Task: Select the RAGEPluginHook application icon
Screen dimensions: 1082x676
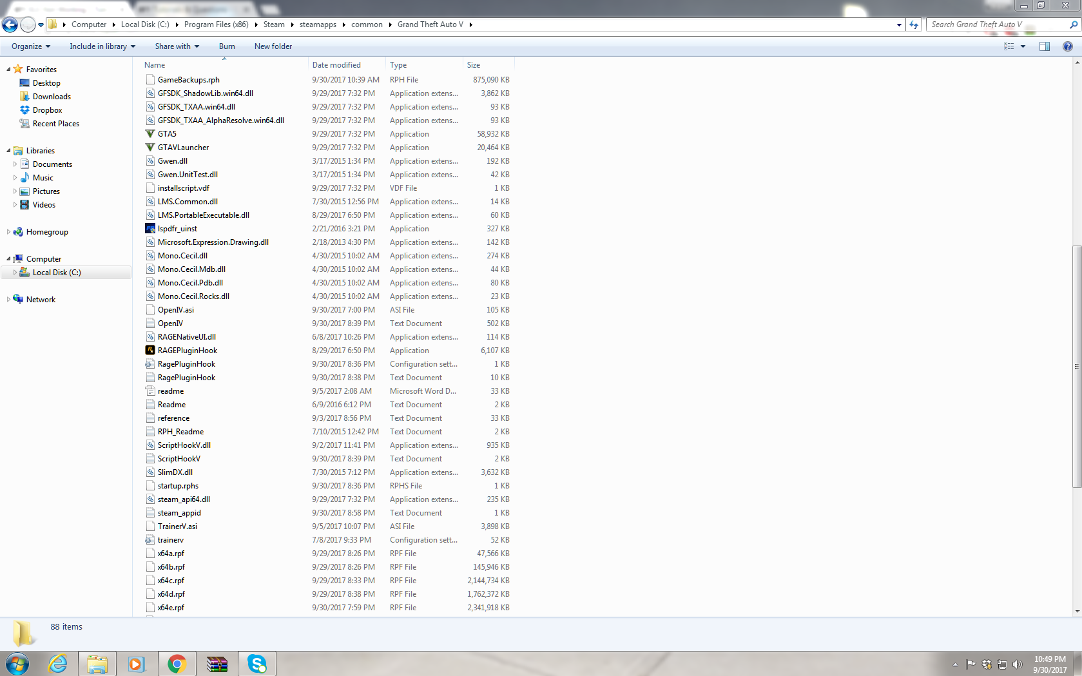Action: 150,351
